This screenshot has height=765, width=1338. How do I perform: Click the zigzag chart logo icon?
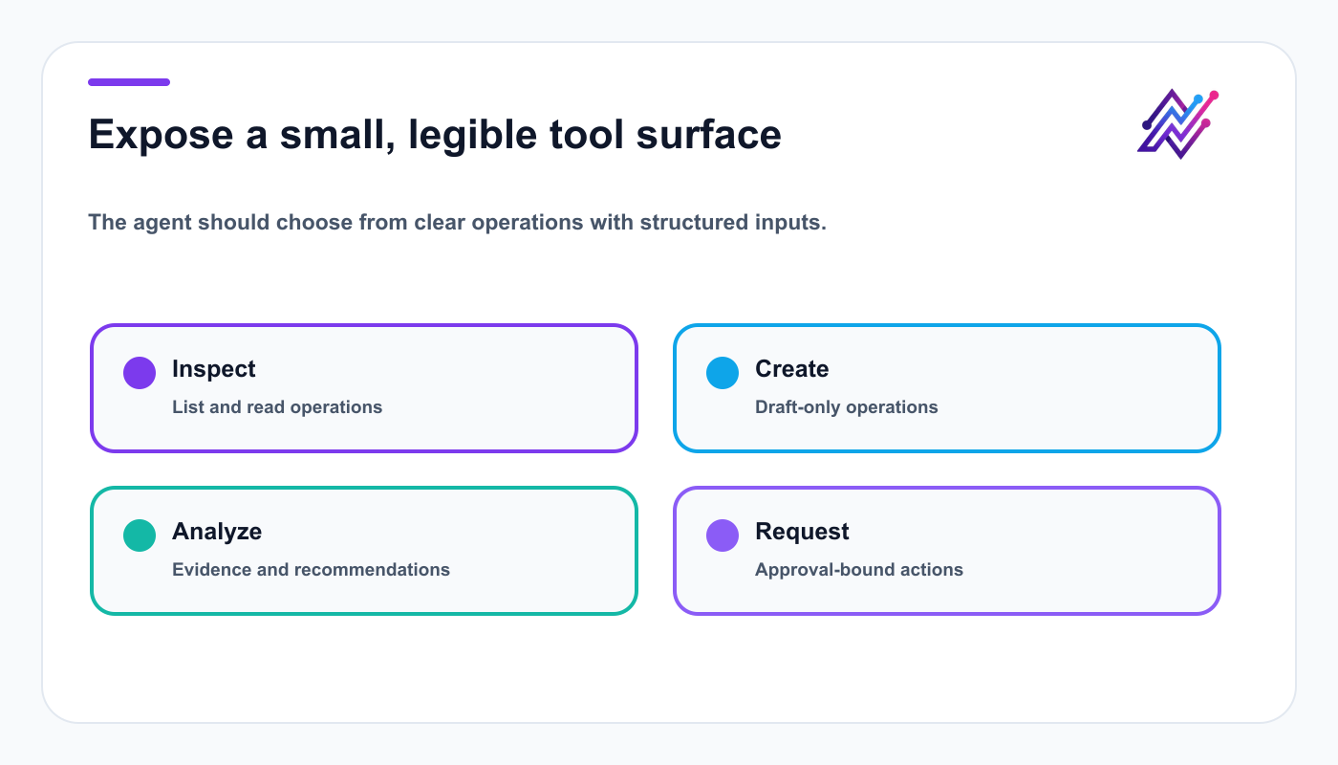click(1180, 124)
